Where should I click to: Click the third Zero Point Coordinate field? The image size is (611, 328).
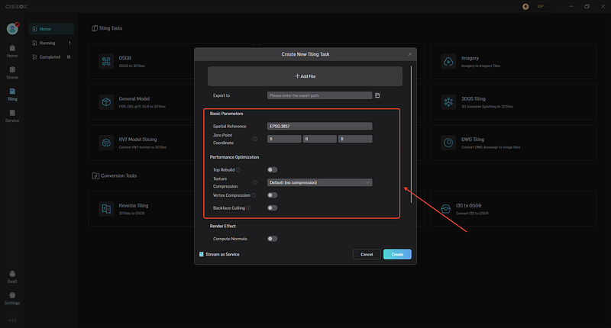click(355, 139)
